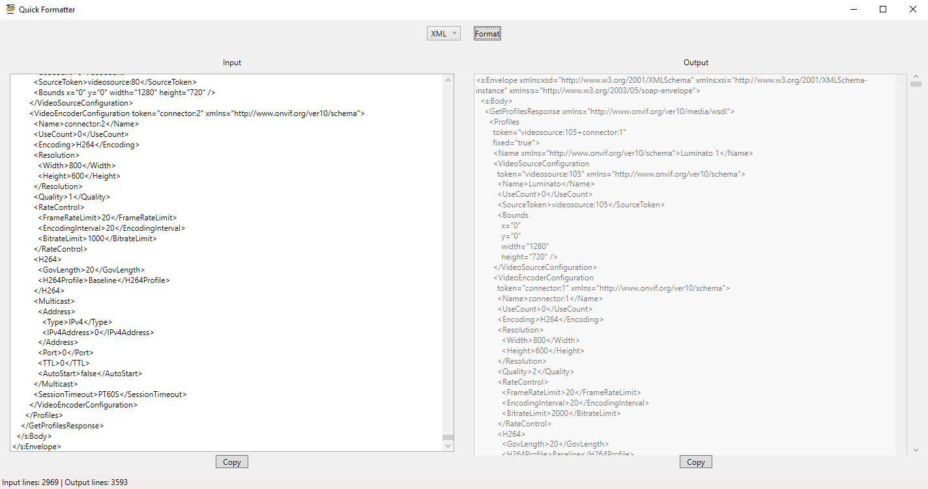Click the Output panel label

tap(696, 63)
